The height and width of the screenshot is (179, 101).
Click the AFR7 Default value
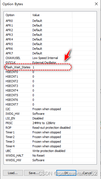pos(37,53)
